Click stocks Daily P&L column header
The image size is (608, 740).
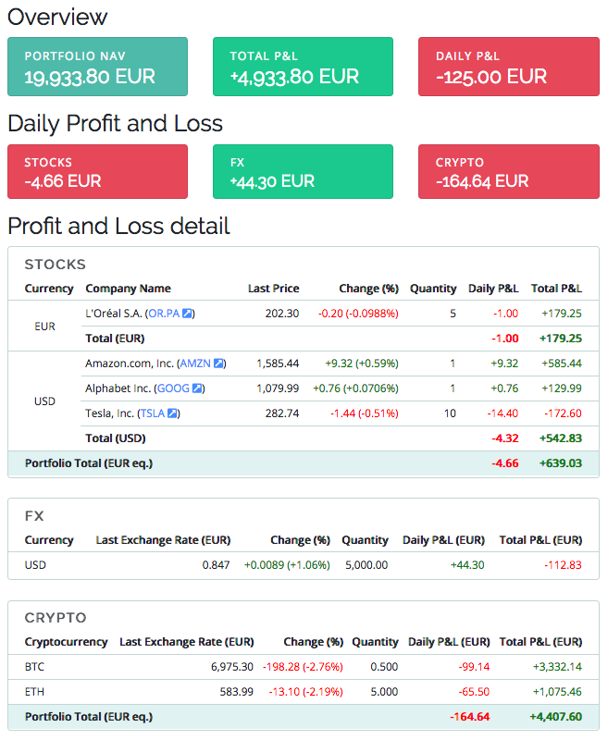point(493,289)
